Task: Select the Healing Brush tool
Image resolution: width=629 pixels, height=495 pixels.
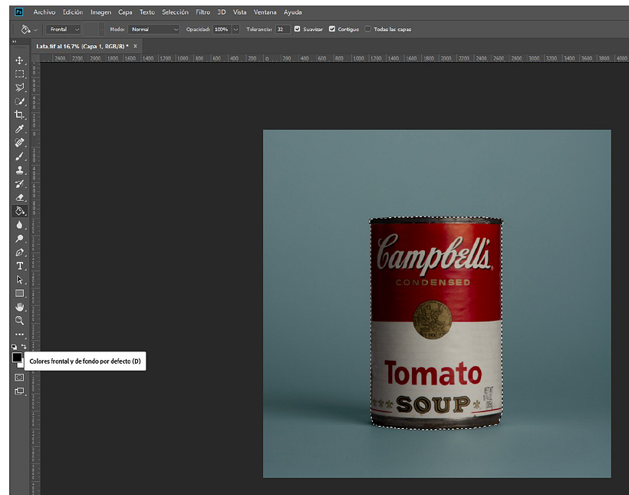Action: click(x=19, y=143)
